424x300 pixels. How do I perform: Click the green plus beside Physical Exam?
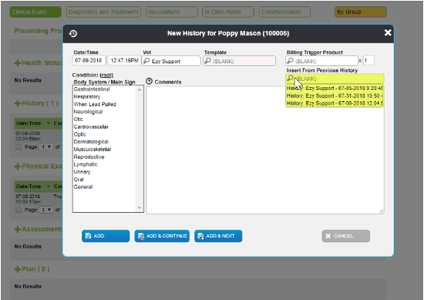pos(17,166)
